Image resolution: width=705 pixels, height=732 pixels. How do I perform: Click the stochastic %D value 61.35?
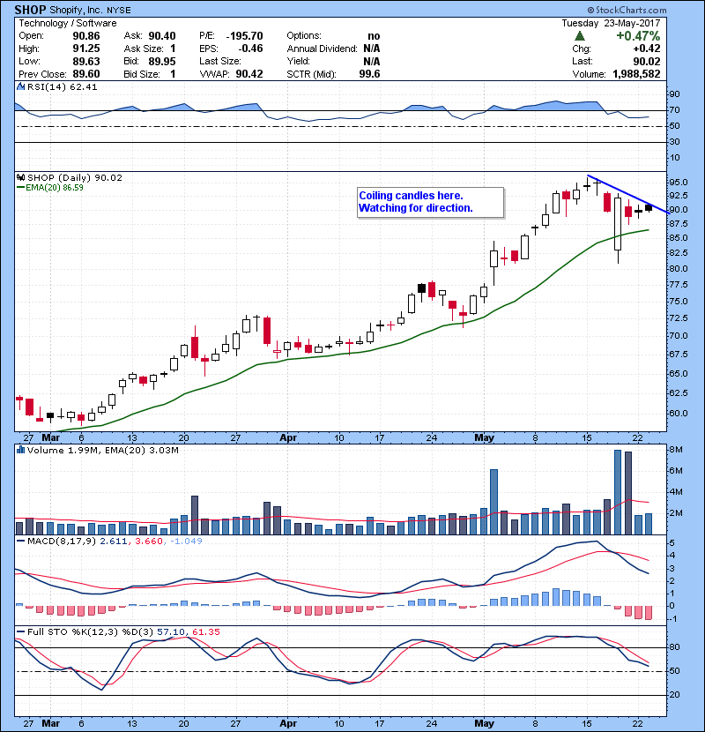point(205,632)
